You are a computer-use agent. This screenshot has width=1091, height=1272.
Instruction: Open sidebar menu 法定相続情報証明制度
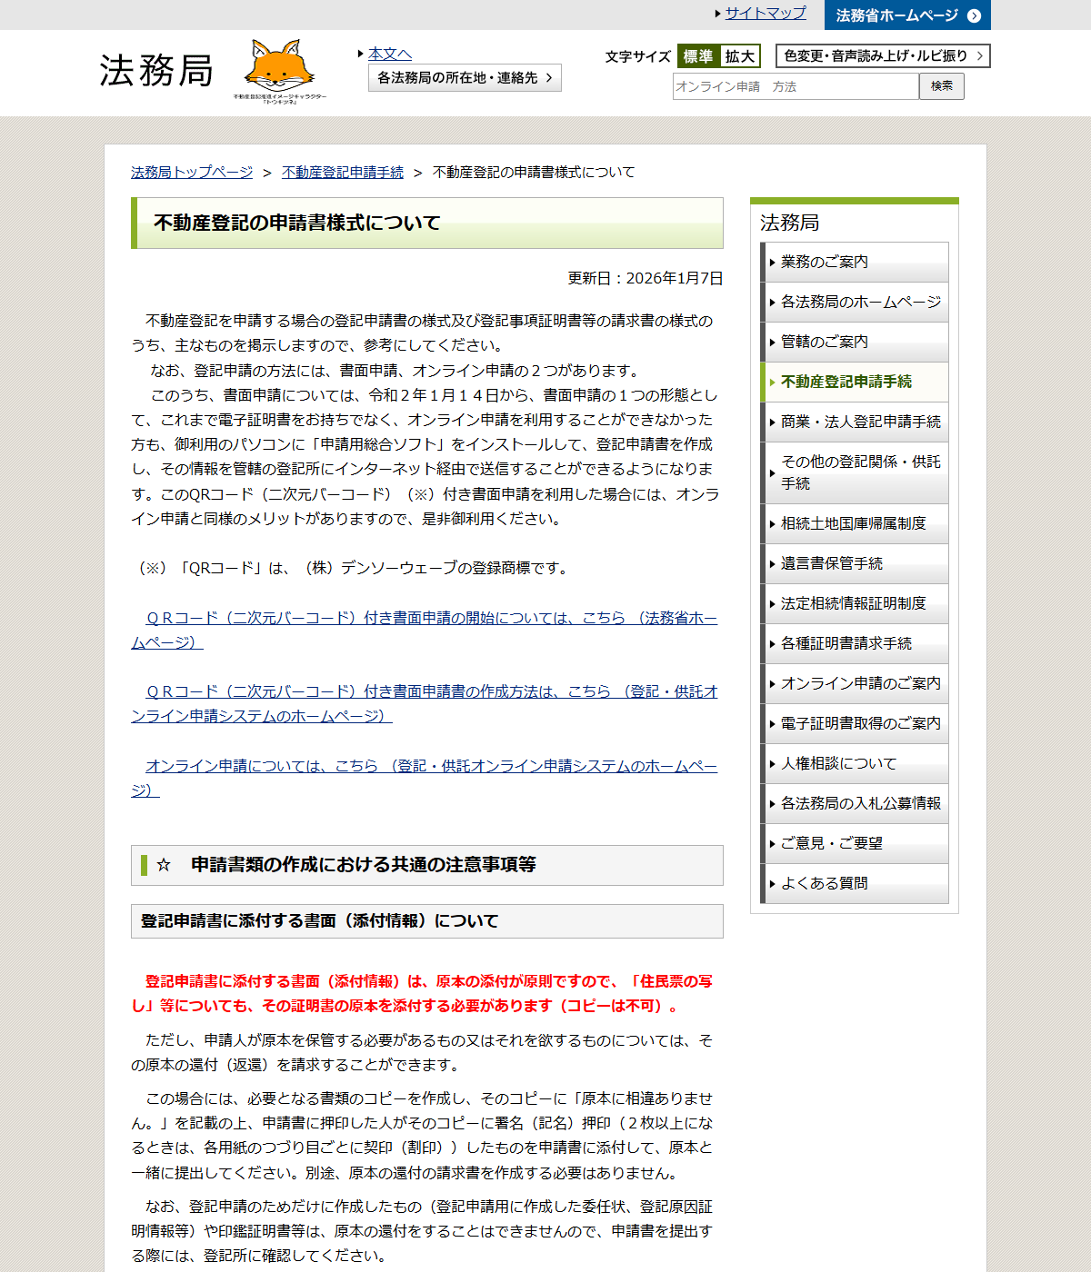pyautogui.click(x=855, y=603)
